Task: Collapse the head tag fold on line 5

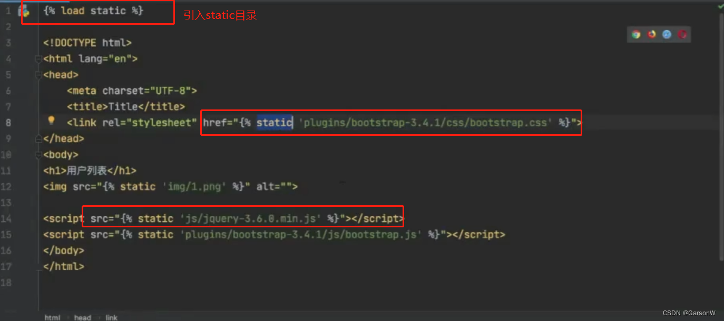Action: 38,75
